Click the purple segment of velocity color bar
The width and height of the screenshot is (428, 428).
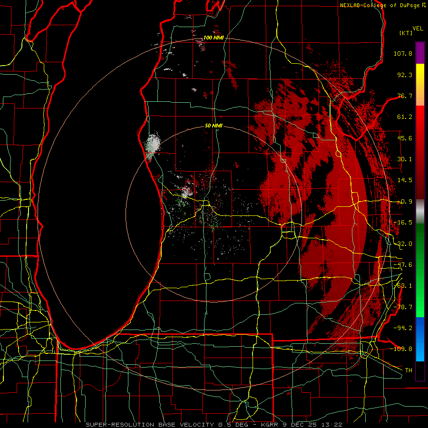[420, 53]
